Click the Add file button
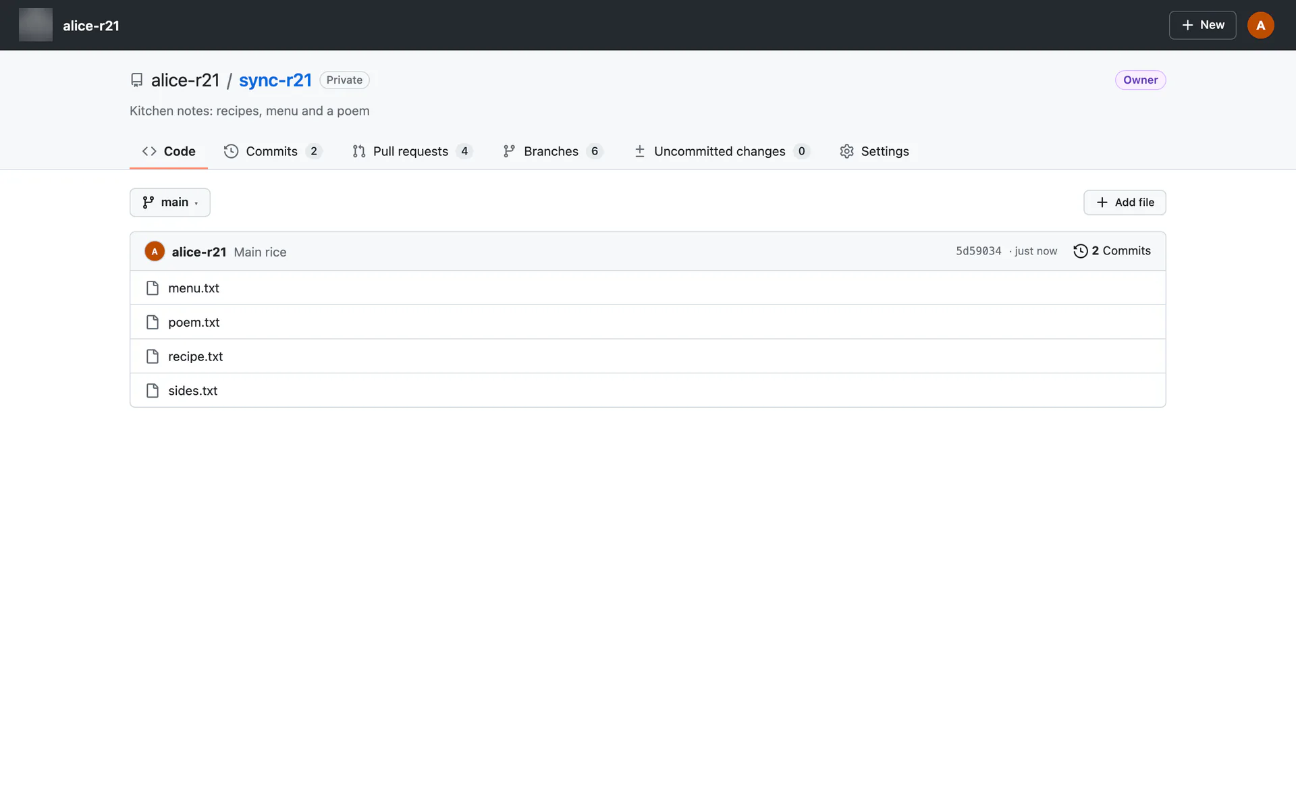Screen dimensions: 1296x810 click(x=1125, y=202)
